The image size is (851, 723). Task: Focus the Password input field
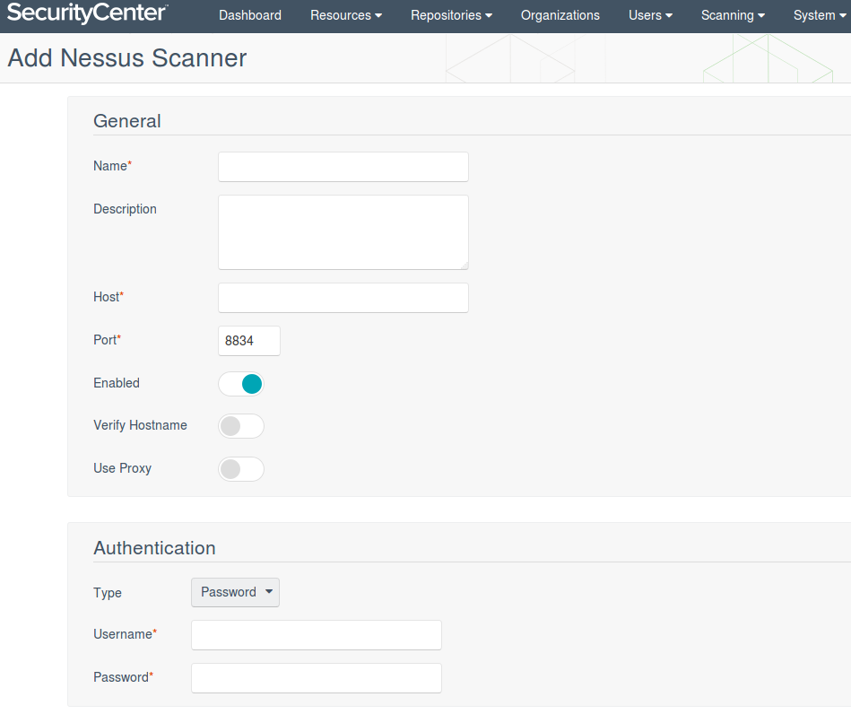pos(316,678)
